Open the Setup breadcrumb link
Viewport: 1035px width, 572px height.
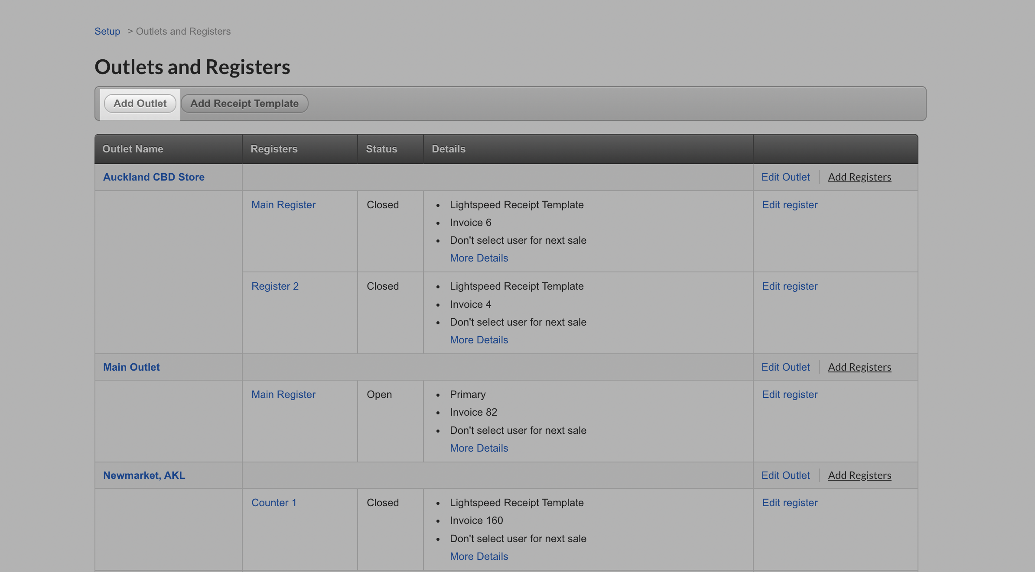pos(107,31)
